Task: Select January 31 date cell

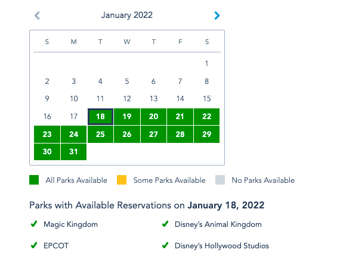Action: [73, 152]
